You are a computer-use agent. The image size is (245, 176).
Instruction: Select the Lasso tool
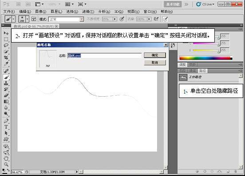pyautogui.click(x=6, y=45)
